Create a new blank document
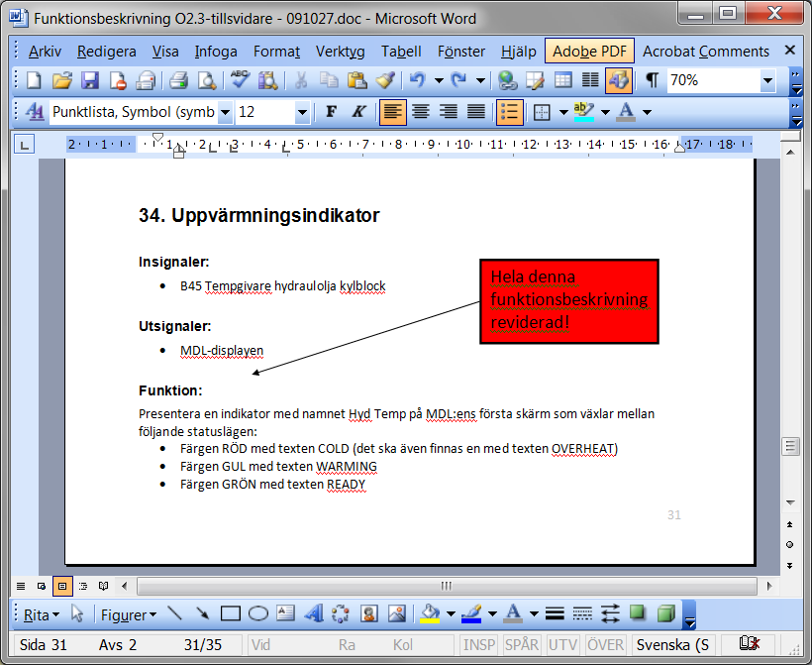The width and height of the screenshot is (812, 665). pos(35,81)
